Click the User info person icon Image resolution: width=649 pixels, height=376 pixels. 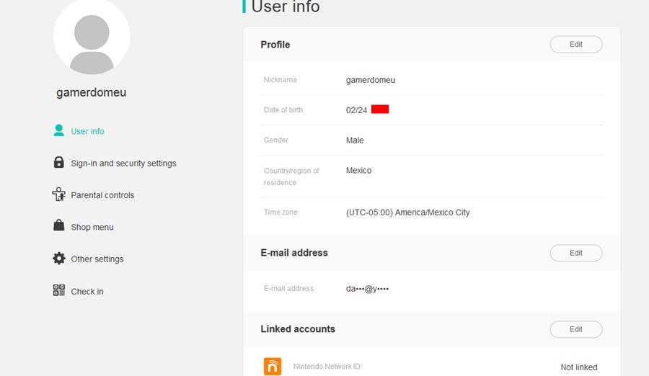(x=59, y=130)
